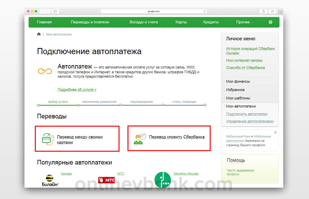Click the МегаФон Москва link
Screen dimensions: 309x199
186,174
